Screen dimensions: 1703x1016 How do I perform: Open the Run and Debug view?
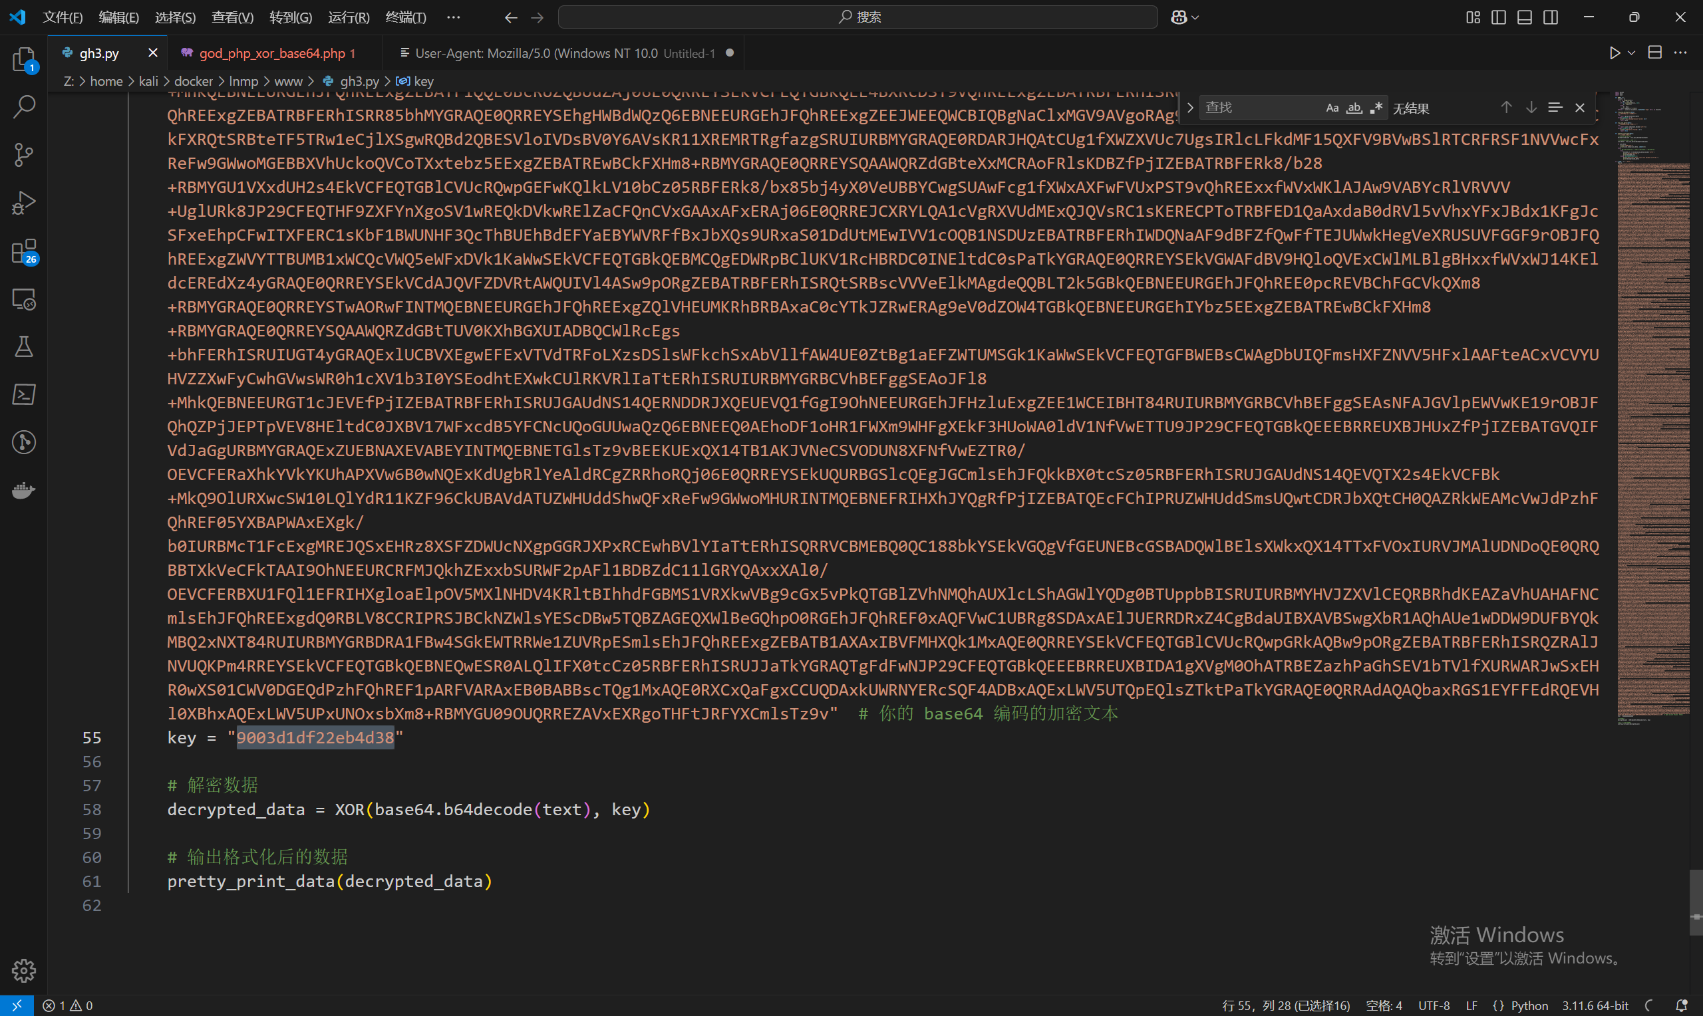(x=23, y=203)
